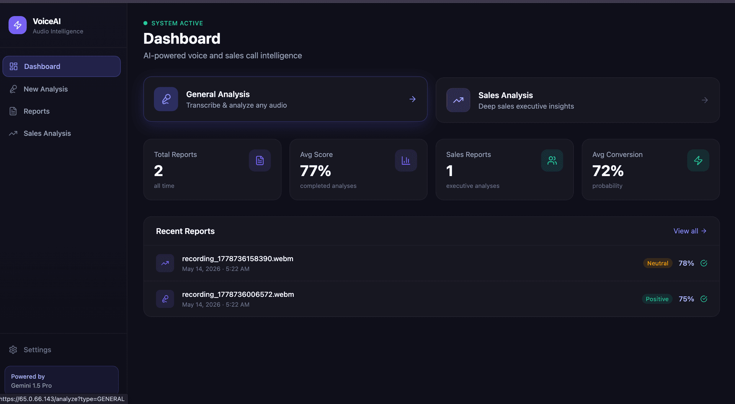
Task: Open Settings in the sidebar
Action: 62,350
